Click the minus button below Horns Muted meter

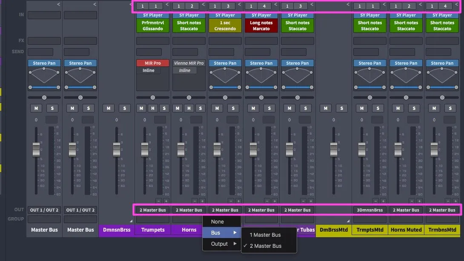point(412,201)
